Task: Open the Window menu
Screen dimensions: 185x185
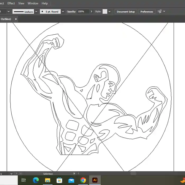Action: tap(33, 3)
